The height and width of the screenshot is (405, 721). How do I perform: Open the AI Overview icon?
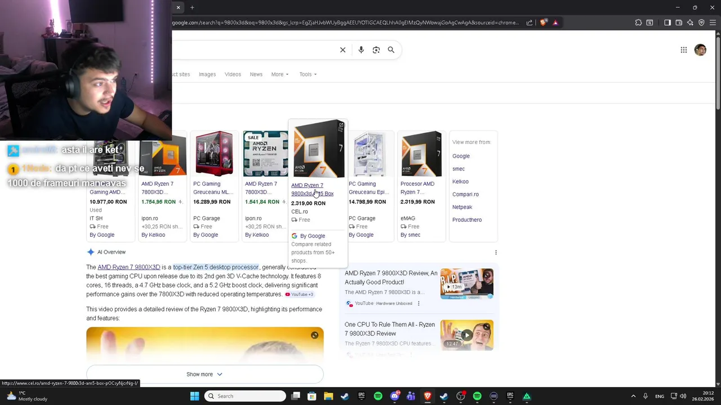[x=91, y=252]
